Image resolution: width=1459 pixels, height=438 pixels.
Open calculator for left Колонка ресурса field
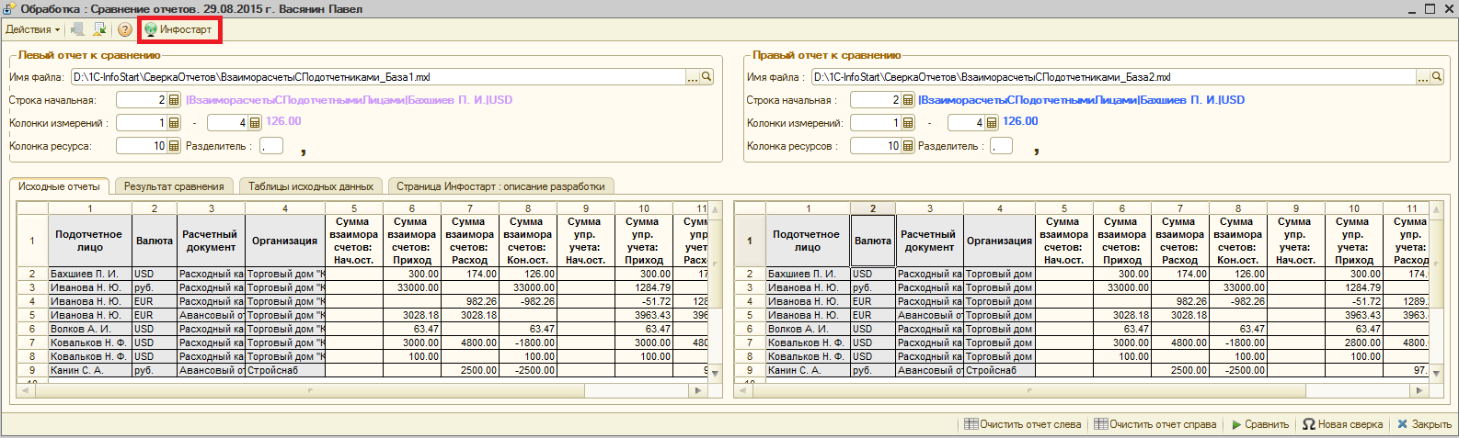pyautogui.click(x=174, y=146)
